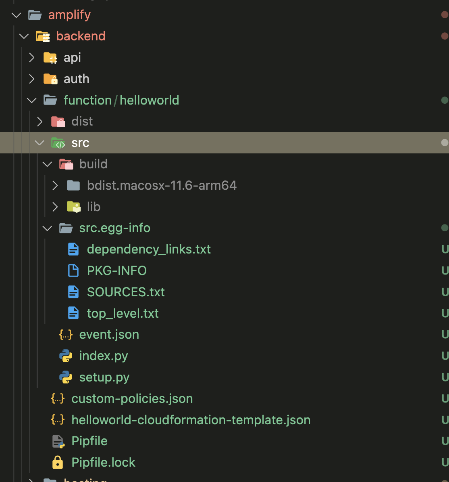Click the build folder icon
Screen dimensions: 449x482
point(66,164)
